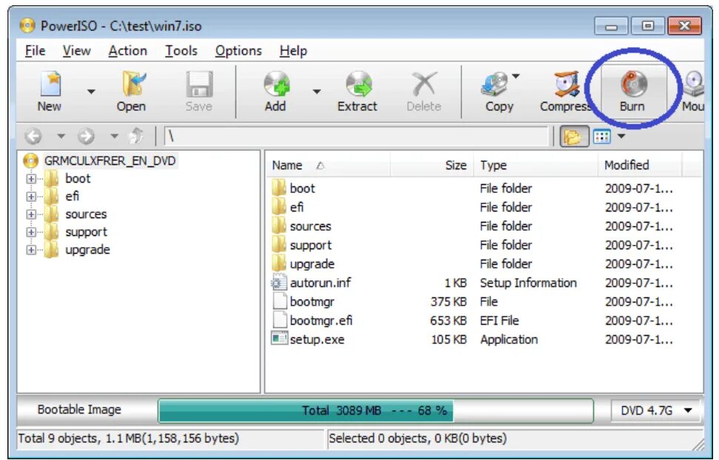Select the bootmgr.efi file icon
The image size is (719, 460).
coord(279,321)
